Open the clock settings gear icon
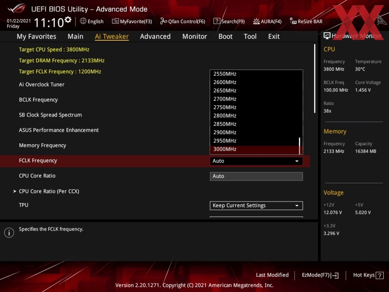Image resolution: width=389 pixels, height=292 pixels. 68,19
